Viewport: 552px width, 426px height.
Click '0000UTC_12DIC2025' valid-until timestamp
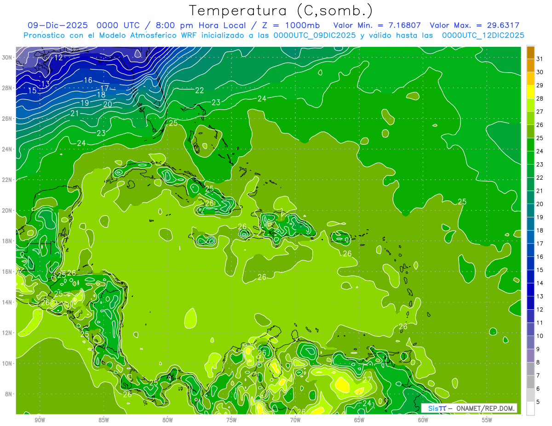point(483,35)
